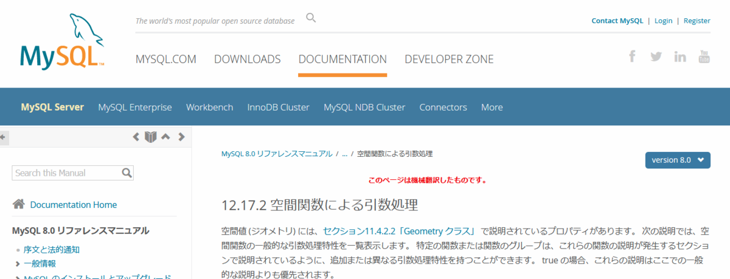Click MySQL 8.0 リファレンスマニュアル breadcrumb link

[277, 154]
